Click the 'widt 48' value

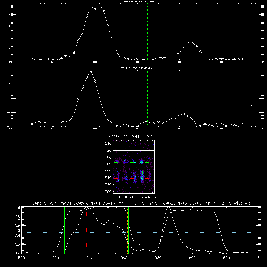click(x=242, y=203)
